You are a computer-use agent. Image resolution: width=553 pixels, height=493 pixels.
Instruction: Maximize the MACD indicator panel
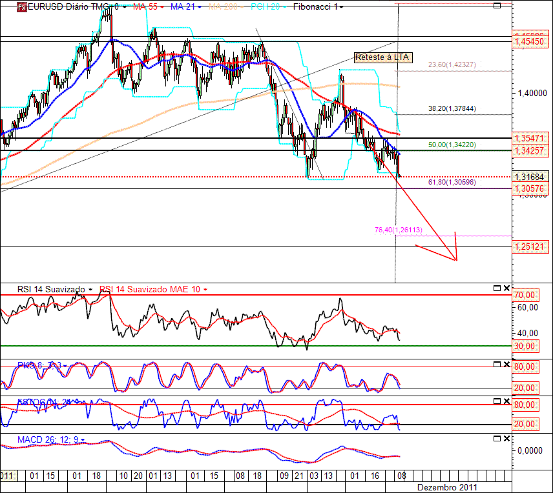coord(497,439)
